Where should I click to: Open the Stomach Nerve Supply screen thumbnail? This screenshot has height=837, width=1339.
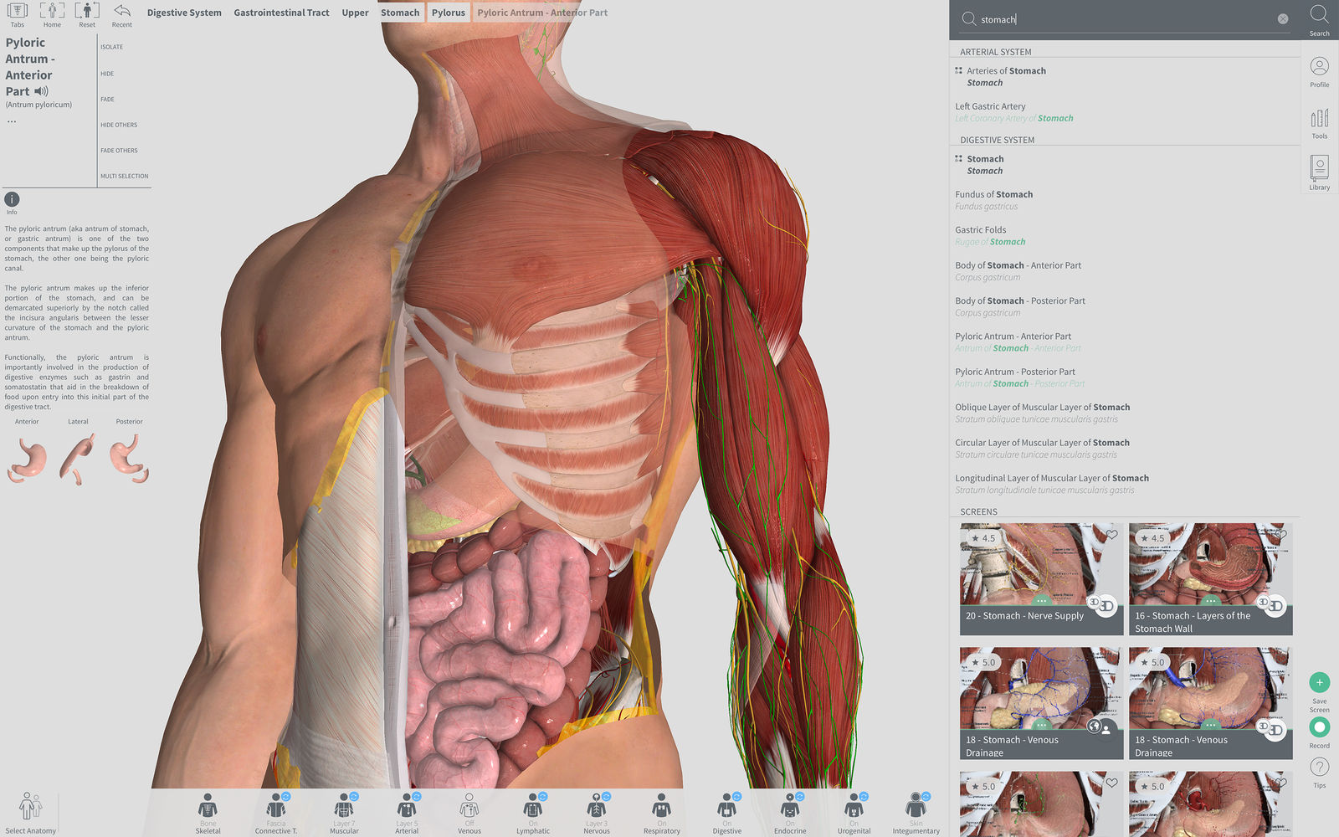pos(1040,578)
